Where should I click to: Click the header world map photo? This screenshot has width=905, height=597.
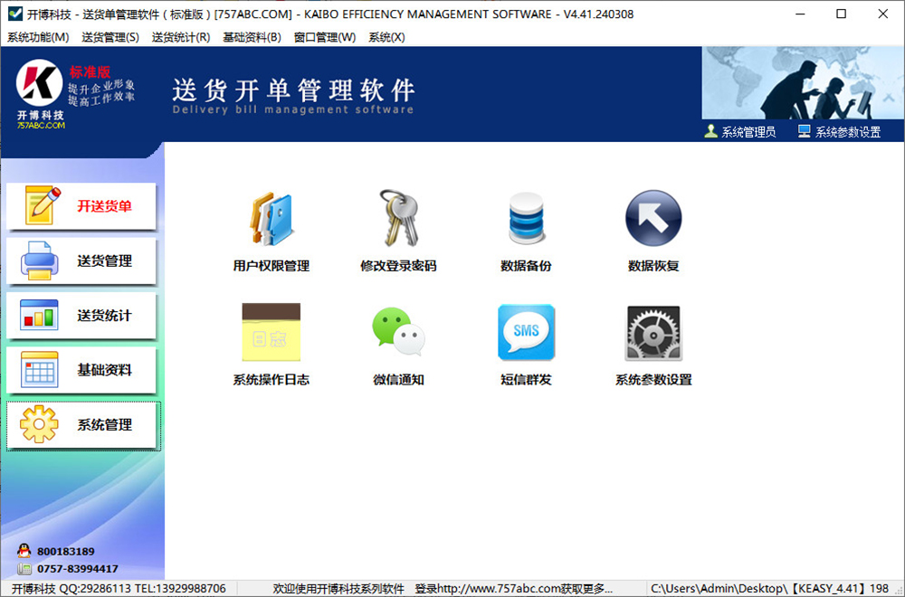(802, 83)
